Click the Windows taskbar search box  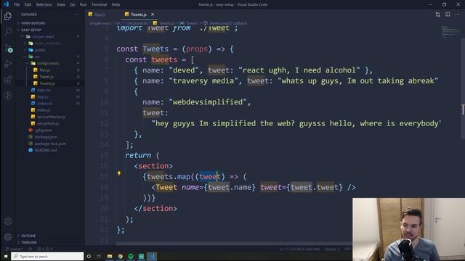tap(47, 256)
